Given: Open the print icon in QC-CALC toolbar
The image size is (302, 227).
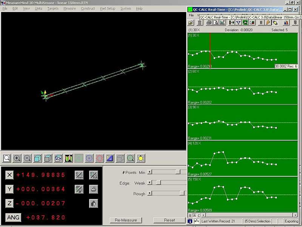Looking at the screenshot, I should tap(209, 23).
